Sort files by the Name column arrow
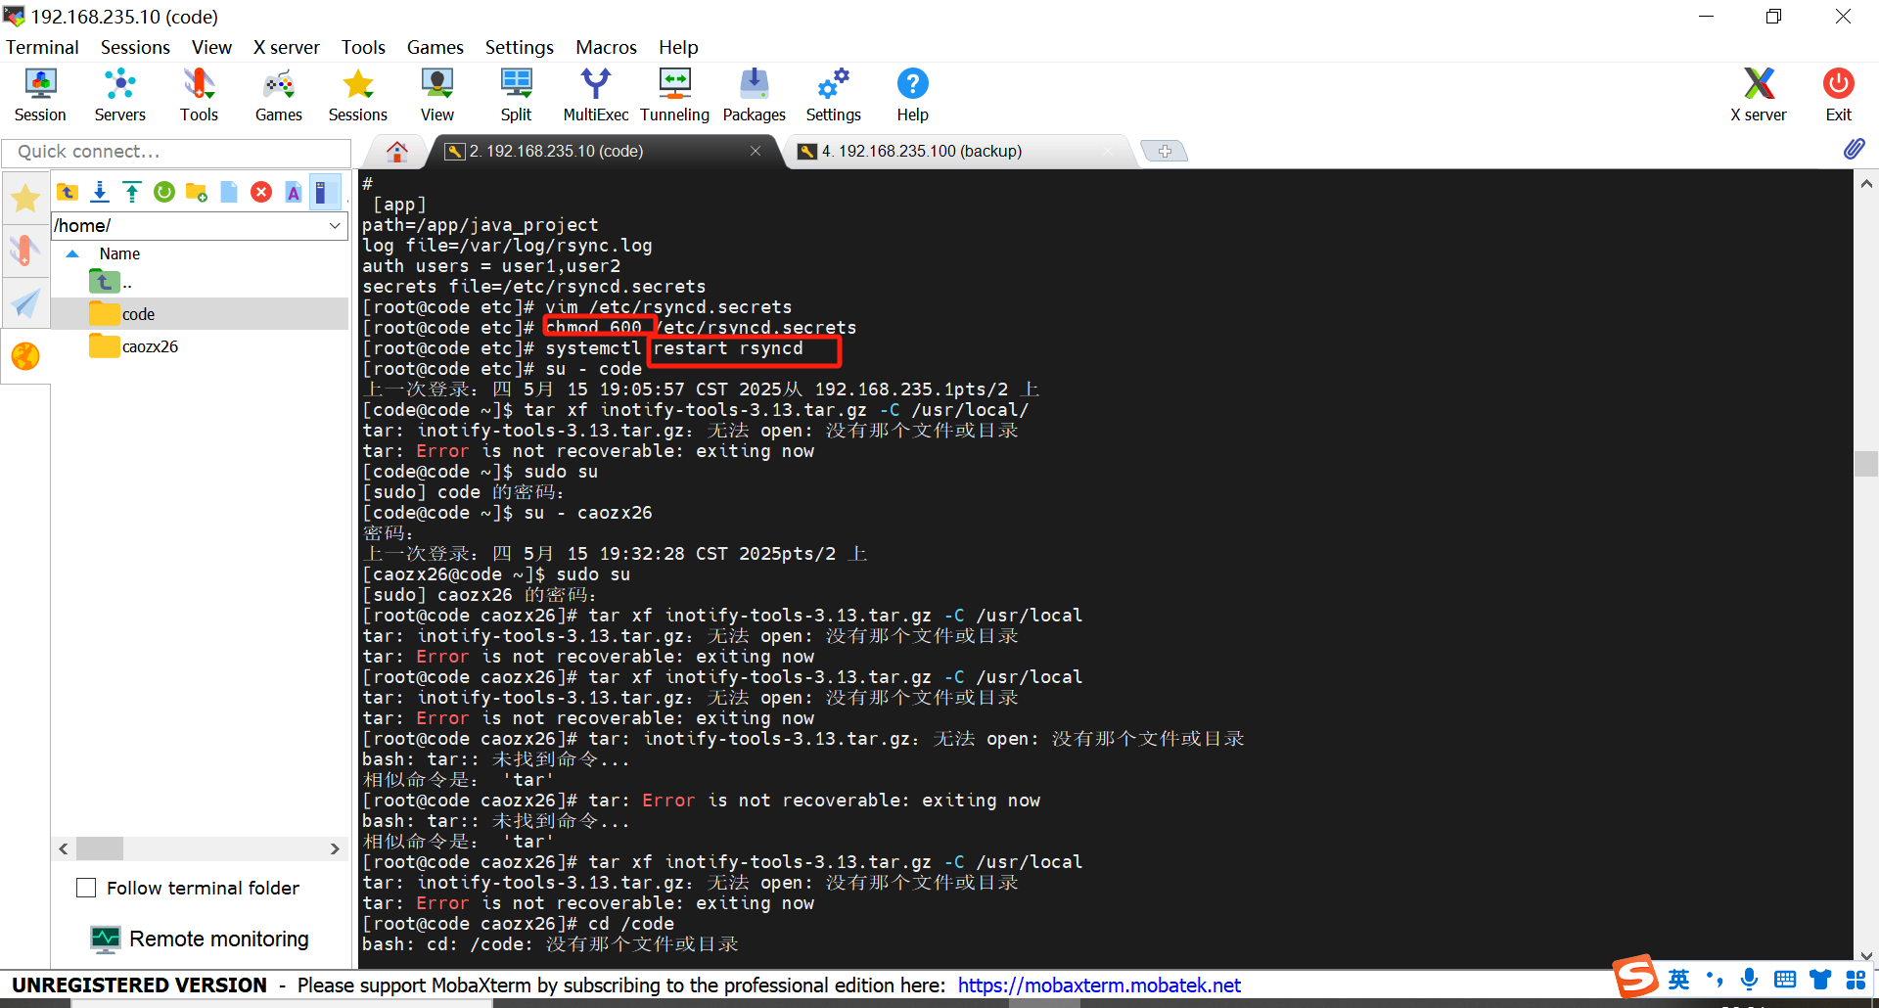The image size is (1879, 1008). pos(72,253)
